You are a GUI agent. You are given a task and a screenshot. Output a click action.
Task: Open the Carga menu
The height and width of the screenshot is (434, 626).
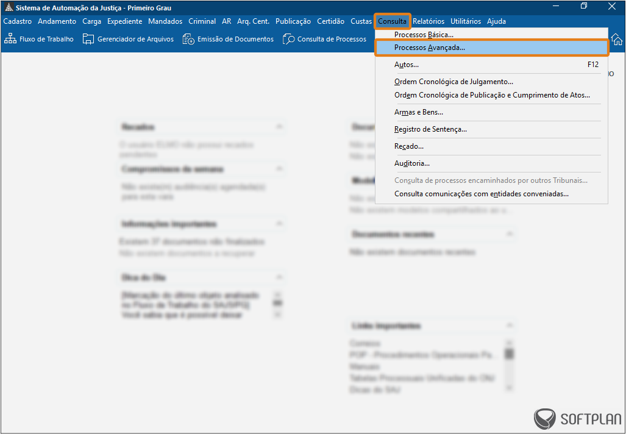(92, 21)
